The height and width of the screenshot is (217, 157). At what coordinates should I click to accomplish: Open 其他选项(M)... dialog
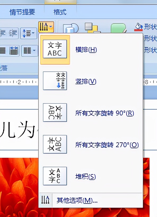click(91, 200)
